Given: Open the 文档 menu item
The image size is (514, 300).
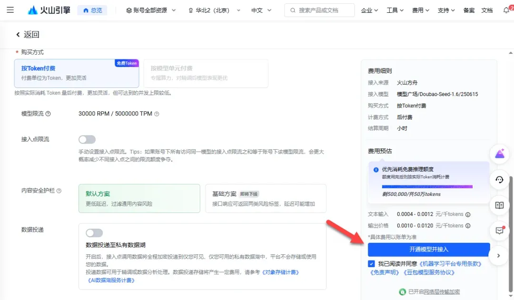Looking at the screenshot, I should 487,10.
